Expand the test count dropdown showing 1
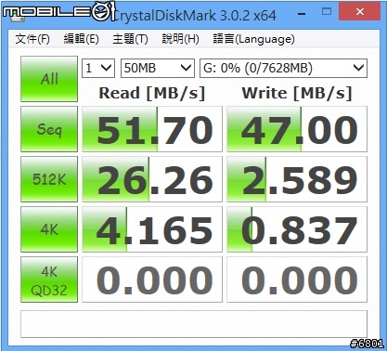The height and width of the screenshot is (351, 387). [98, 68]
